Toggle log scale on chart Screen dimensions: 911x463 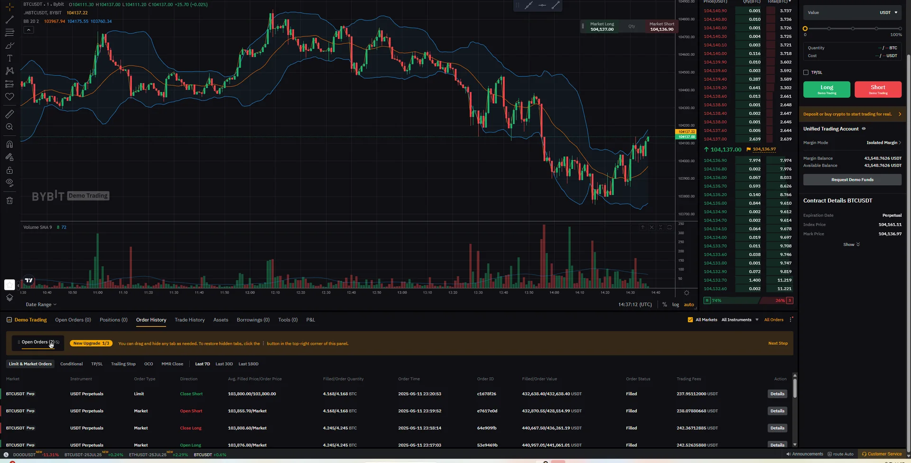point(675,305)
